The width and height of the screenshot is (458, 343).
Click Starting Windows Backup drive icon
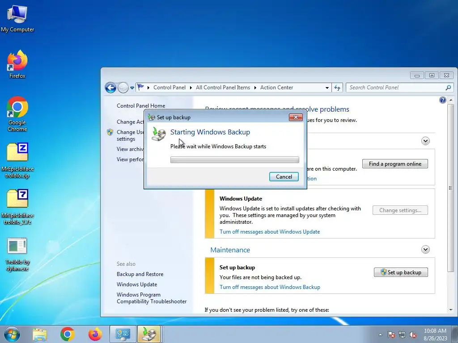pos(159,134)
